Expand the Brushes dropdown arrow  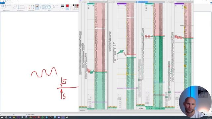37,9
